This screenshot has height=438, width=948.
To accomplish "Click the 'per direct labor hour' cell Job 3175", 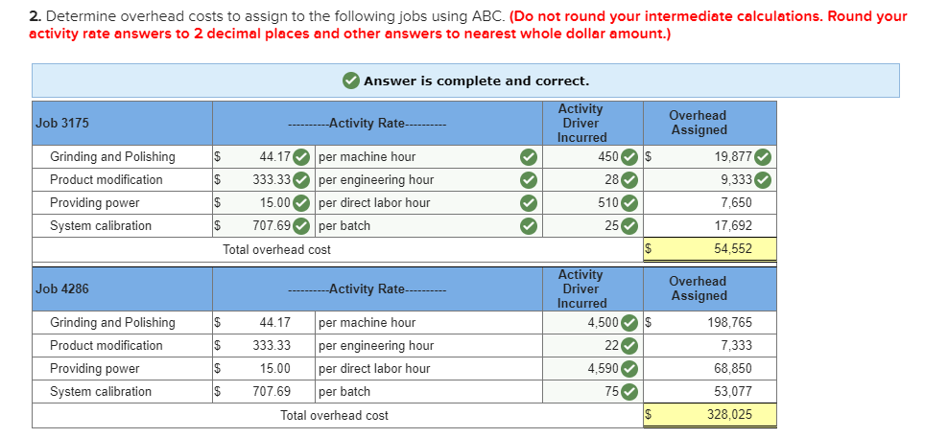I will pos(428,203).
